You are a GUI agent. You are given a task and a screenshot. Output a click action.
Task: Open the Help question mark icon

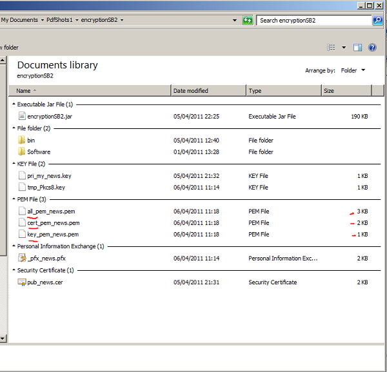[372, 47]
